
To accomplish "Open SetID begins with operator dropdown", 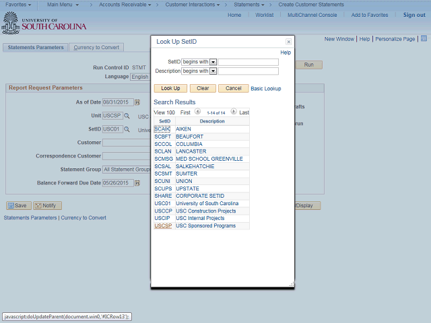I will click(213, 62).
